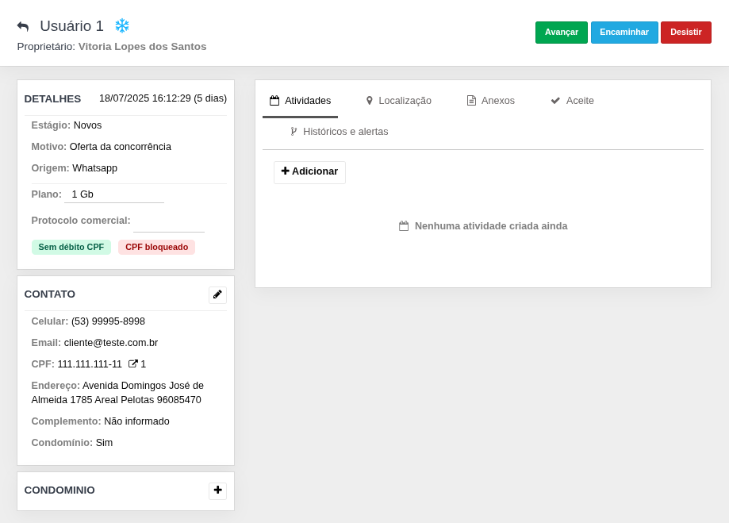Select the Anexos tab
This screenshot has width=729, height=523.
497,101
